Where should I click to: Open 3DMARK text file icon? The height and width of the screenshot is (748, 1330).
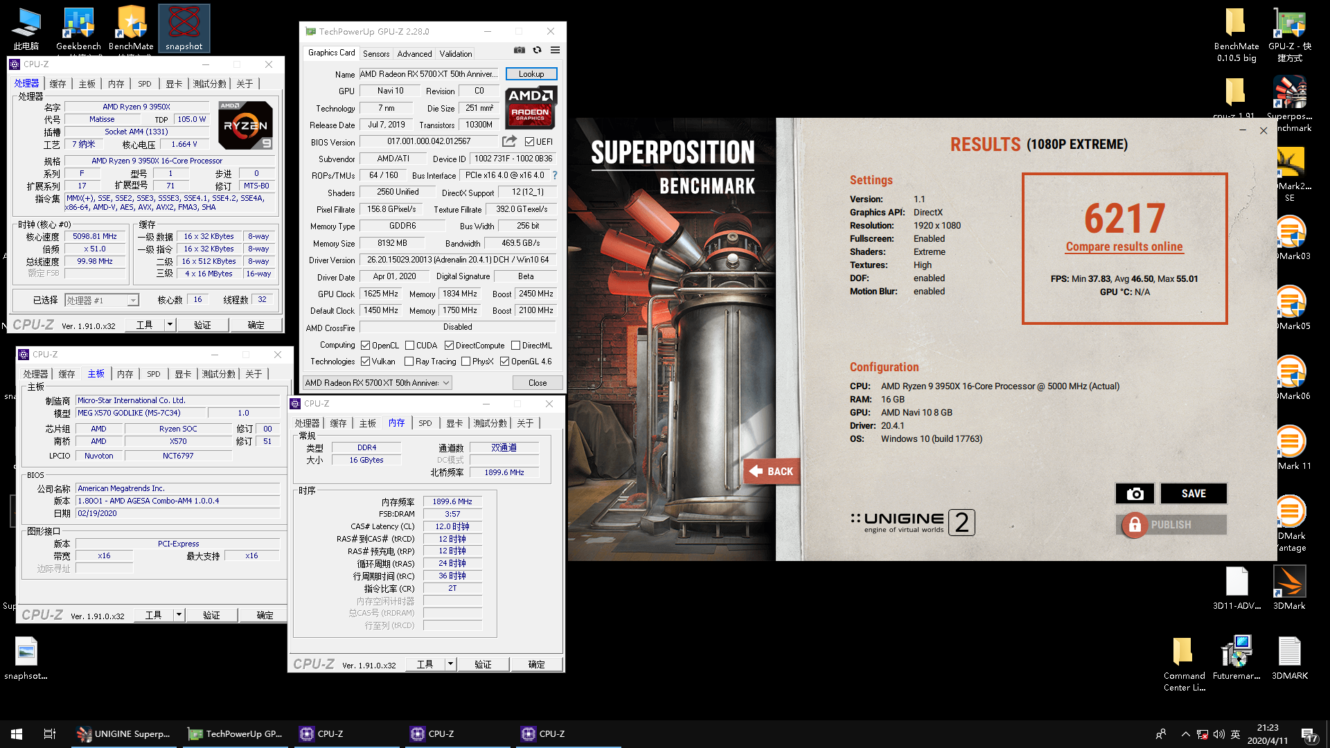click(x=1289, y=658)
